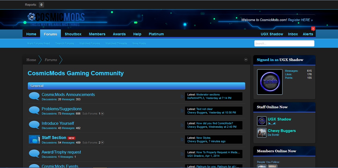The image size is (338, 168).
Task: Click RSS feed icon for CosmicMods Announcements
Action: pyautogui.click(x=182, y=96)
